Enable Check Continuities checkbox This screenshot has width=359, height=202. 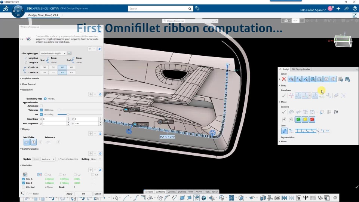coord(57,159)
